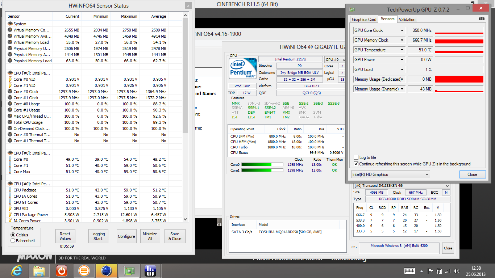Show hidden system tray icons

[x=421, y=271]
